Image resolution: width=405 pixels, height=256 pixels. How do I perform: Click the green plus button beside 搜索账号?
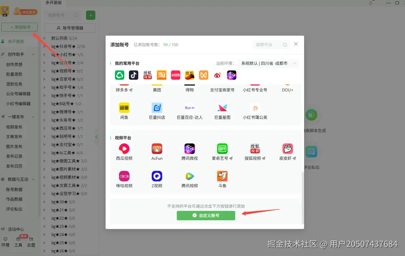(x=91, y=15)
